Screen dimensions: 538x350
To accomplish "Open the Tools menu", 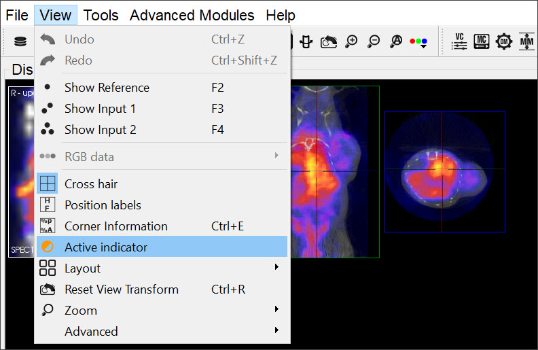I will pos(101,15).
